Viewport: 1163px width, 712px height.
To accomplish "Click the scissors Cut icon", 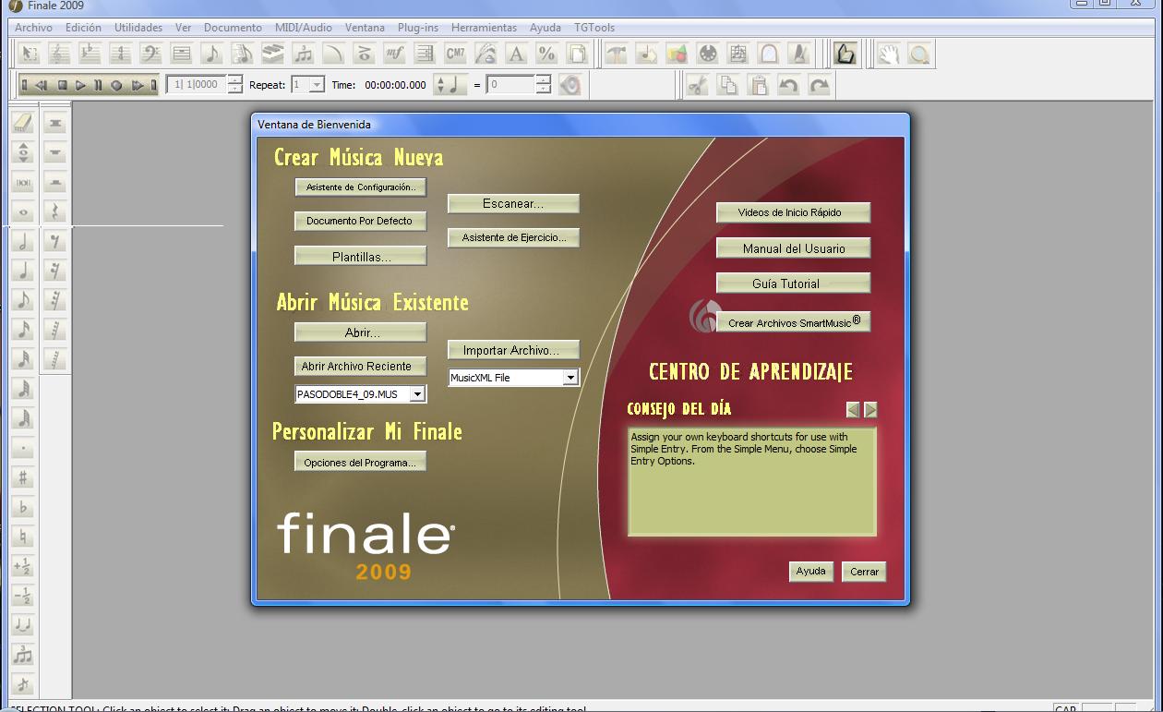I will coord(698,85).
